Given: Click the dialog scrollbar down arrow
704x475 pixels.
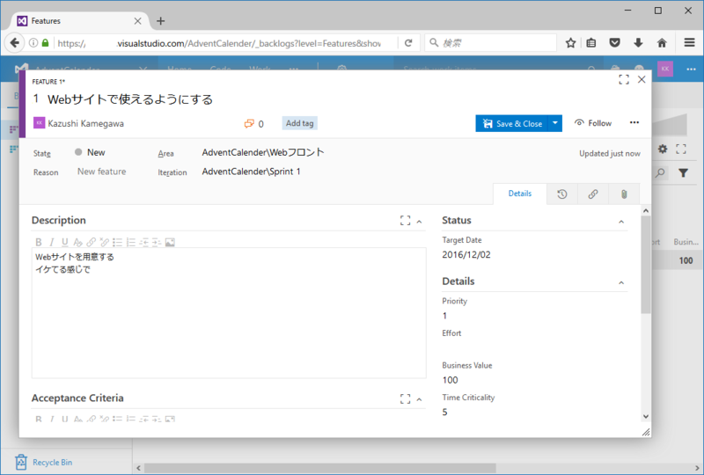Looking at the screenshot, I should [x=646, y=417].
